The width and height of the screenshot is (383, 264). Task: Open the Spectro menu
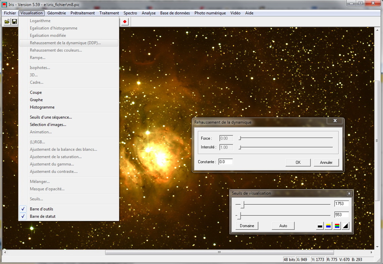tap(130, 13)
